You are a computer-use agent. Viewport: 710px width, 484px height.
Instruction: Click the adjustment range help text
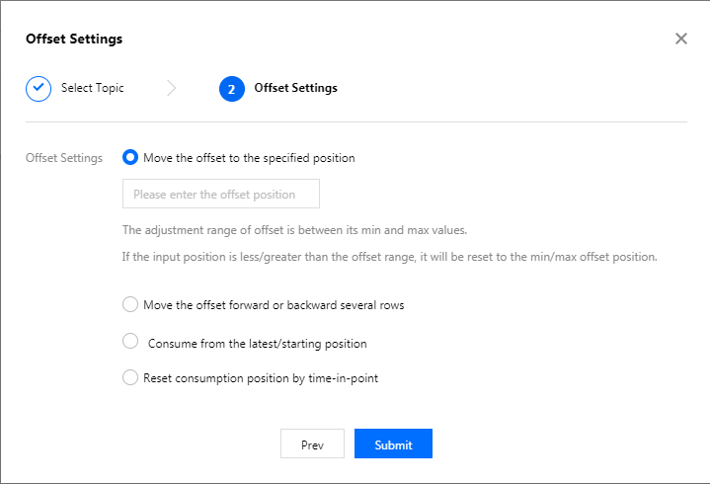294,230
